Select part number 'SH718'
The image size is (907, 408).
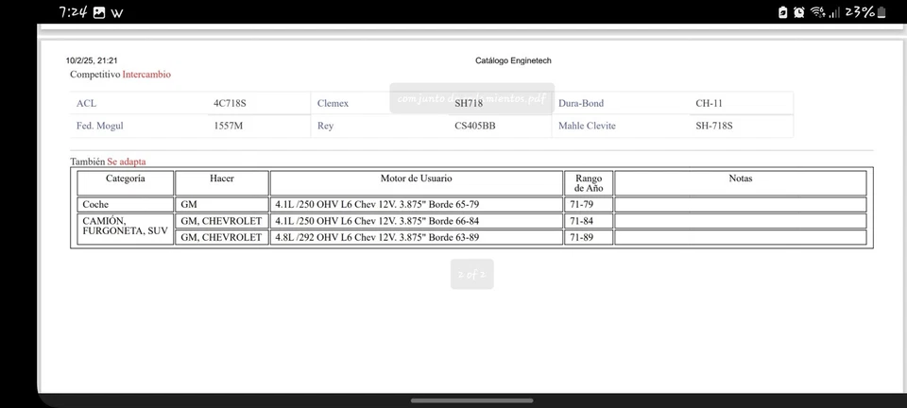[x=469, y=104]
